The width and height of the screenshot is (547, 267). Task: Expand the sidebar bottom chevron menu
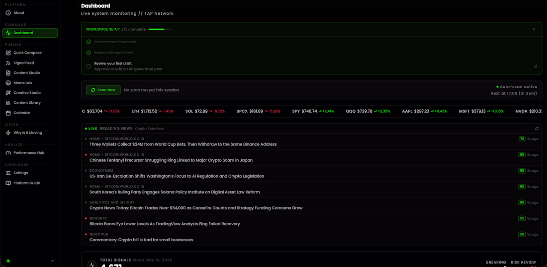(52, 261)
